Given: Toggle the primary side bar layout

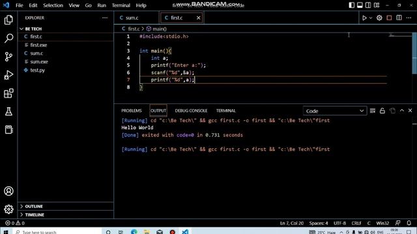Looking at the screenshot, I should (x=352, y=5).
